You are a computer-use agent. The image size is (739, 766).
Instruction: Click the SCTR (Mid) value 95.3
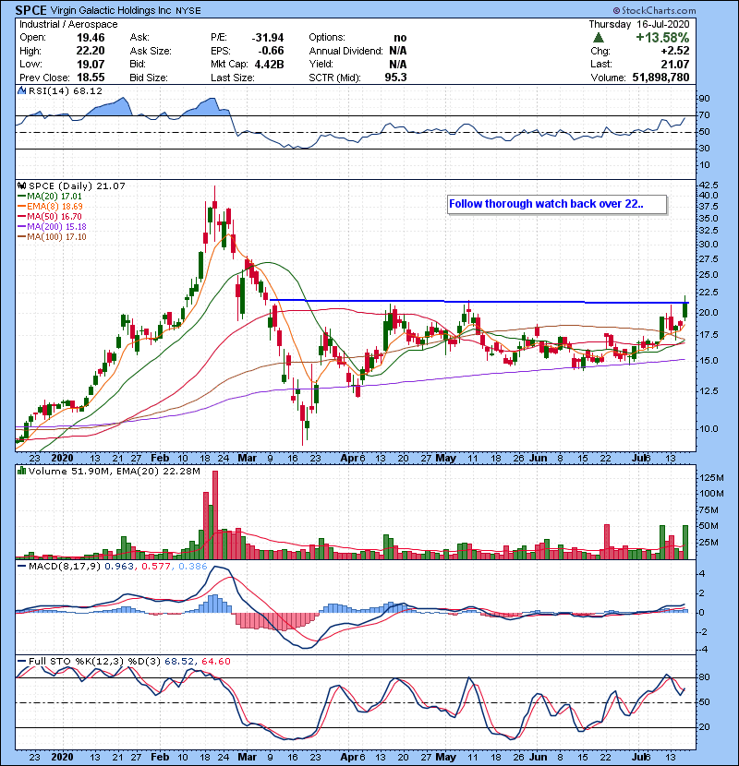tap(395, 78)
